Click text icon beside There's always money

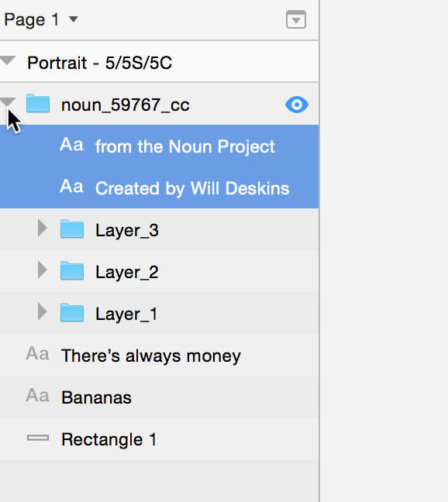pyautogui.click(x=37, y=354)
